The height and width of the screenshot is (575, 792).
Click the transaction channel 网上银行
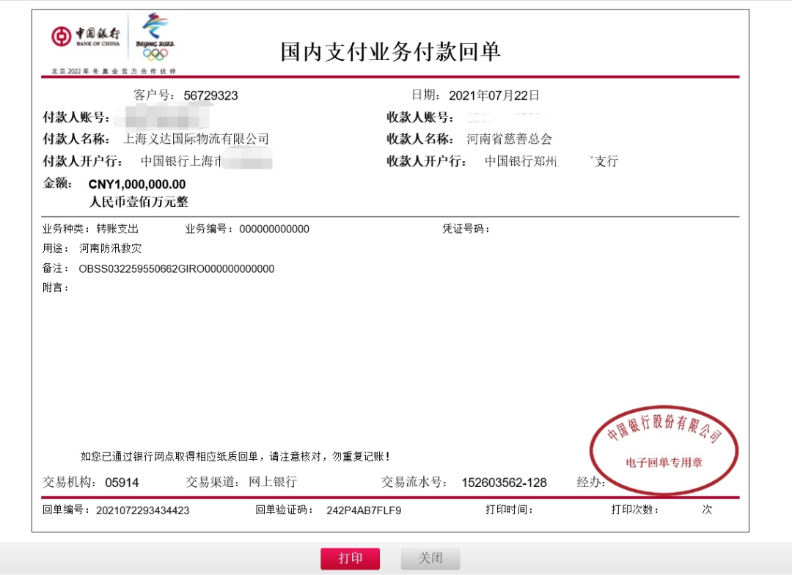point(273,482)
